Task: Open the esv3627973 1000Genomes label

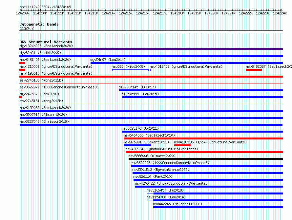Action: click(170, 163)
